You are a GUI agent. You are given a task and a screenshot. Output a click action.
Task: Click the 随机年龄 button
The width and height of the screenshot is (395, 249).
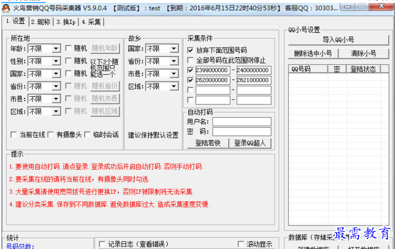click(105, 48)
